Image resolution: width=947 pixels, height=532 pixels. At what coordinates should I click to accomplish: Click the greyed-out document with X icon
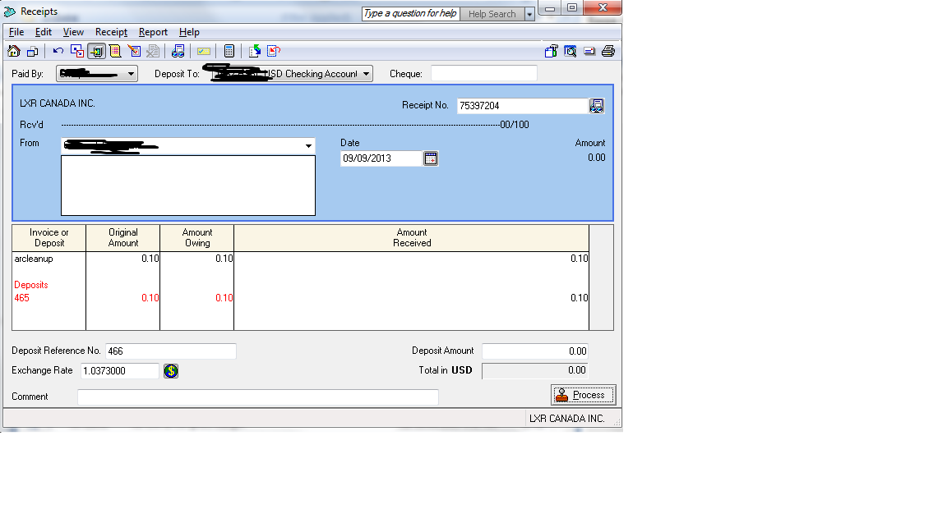tap(154, 51)
